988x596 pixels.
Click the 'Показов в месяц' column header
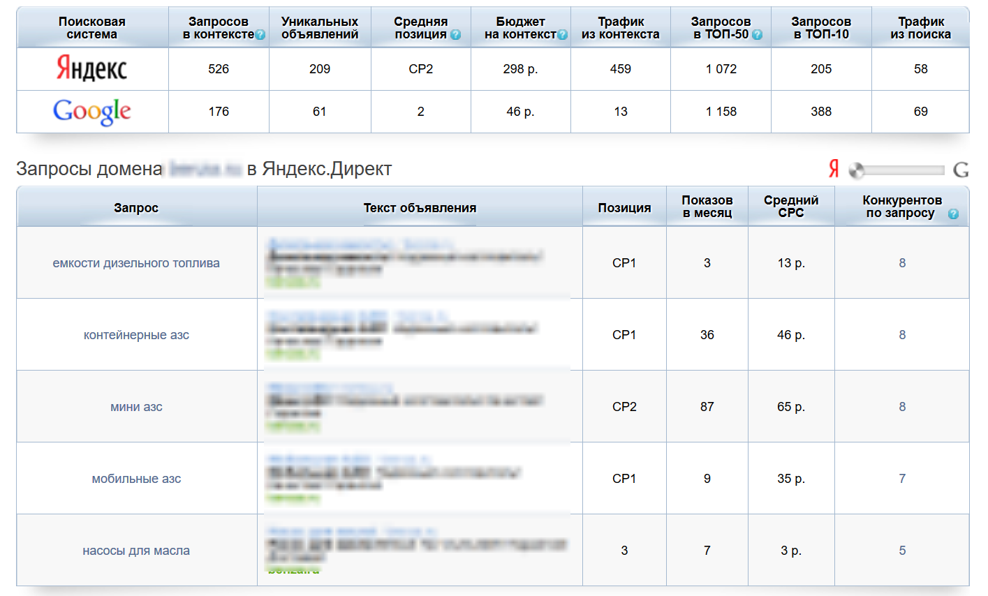pos(707,207)
